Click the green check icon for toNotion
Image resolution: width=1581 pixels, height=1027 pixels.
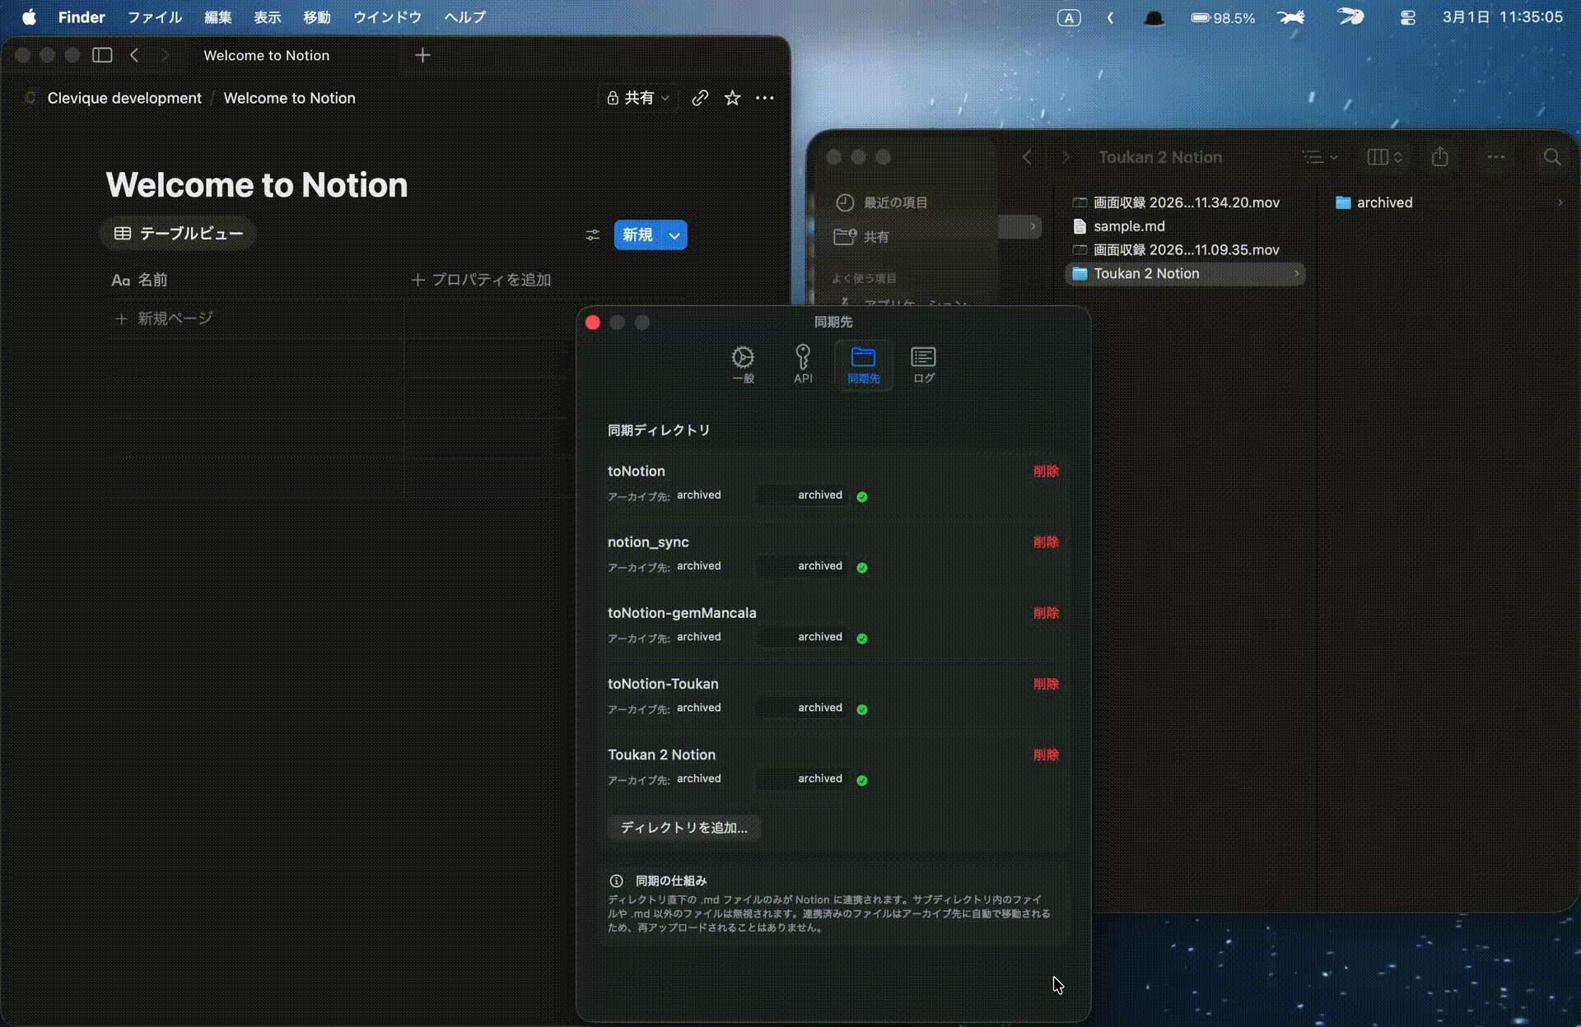coord(862,496)
